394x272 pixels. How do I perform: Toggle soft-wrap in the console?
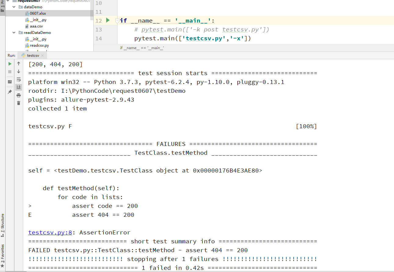tap(19, 79)
